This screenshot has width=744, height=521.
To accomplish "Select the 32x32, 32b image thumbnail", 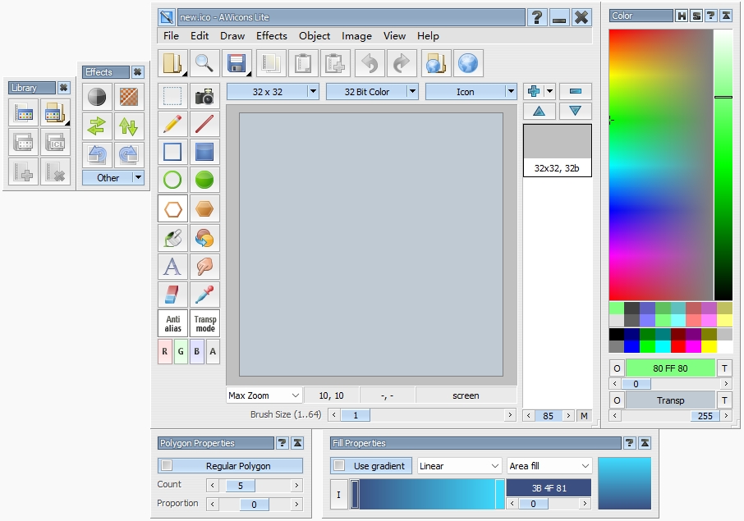I will click(558, 150).
